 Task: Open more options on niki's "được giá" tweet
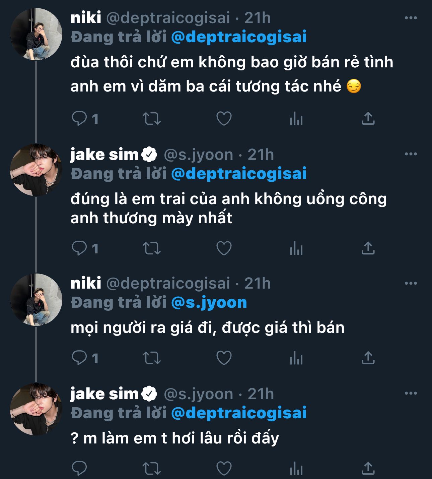pos(411,284)
